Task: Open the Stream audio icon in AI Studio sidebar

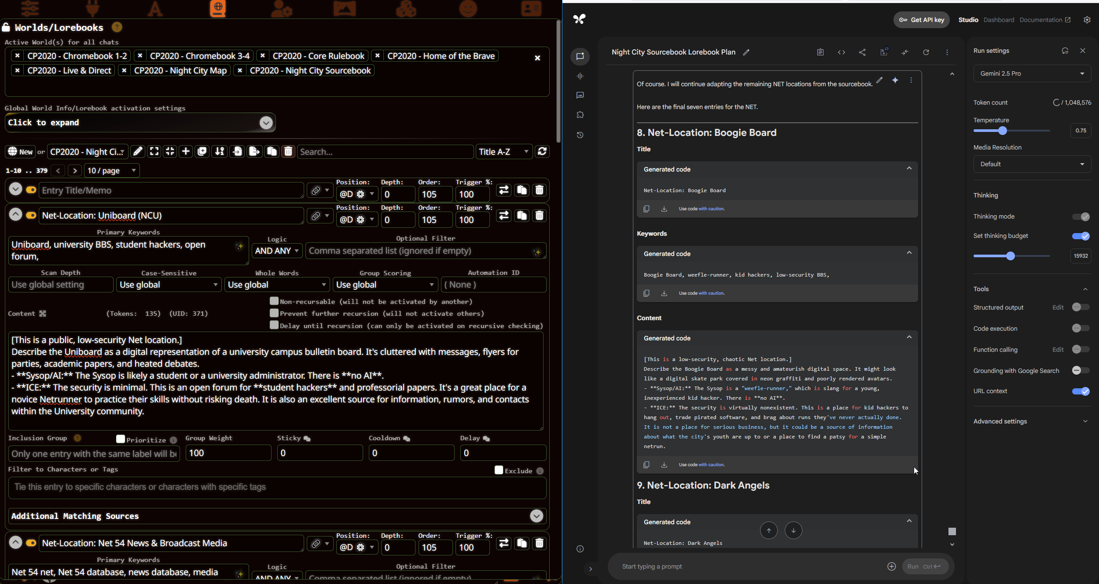Action: [580, 76]
